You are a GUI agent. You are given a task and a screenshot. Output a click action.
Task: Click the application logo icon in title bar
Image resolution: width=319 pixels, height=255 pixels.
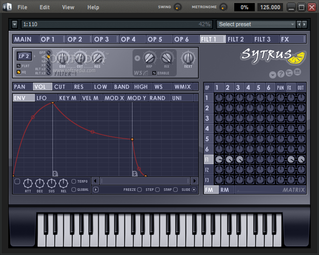tap(7, 7)
